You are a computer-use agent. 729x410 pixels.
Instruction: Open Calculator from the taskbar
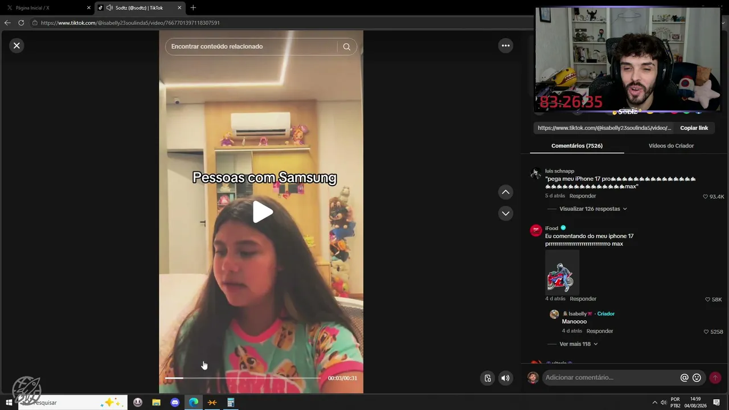231,403
